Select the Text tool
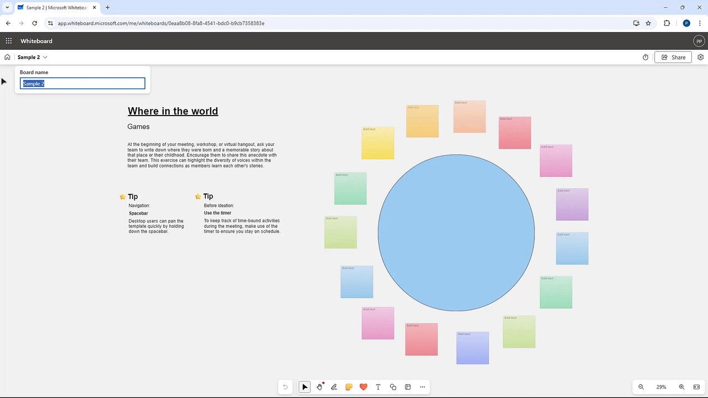 pyautogui.click(x=378, y=387)
